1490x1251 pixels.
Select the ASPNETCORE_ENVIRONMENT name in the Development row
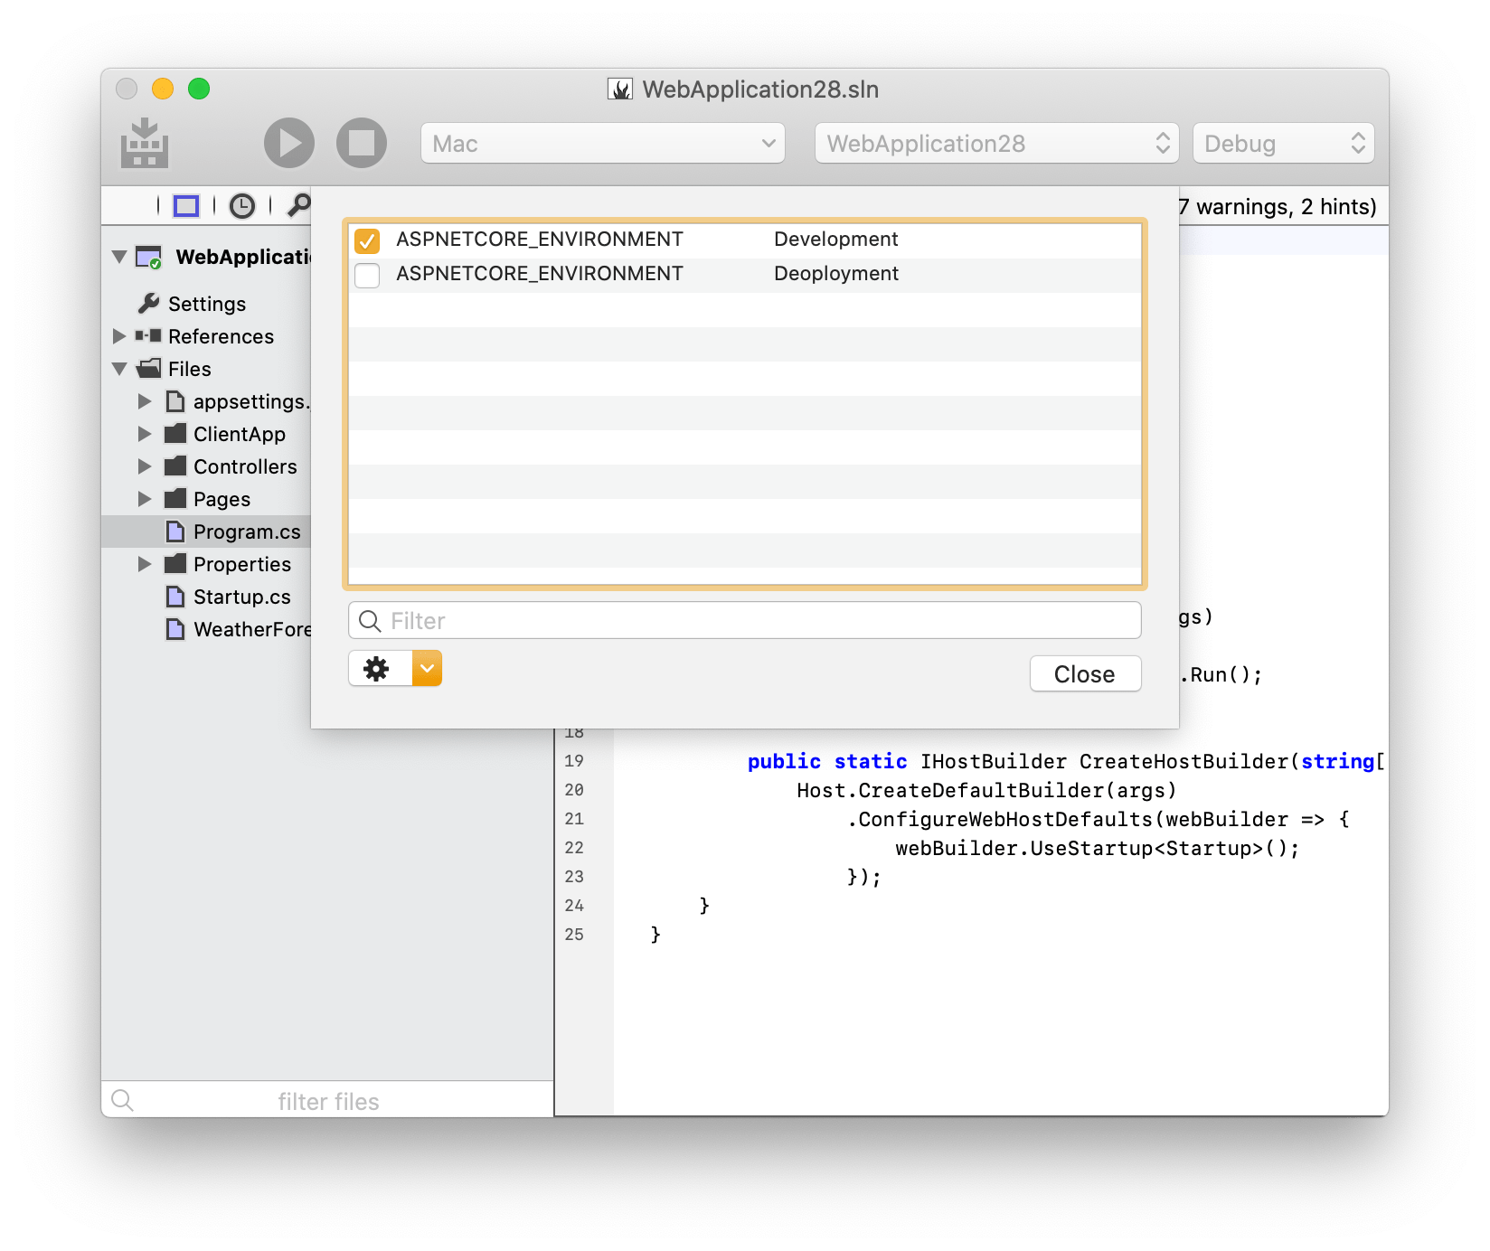[540, 240]
